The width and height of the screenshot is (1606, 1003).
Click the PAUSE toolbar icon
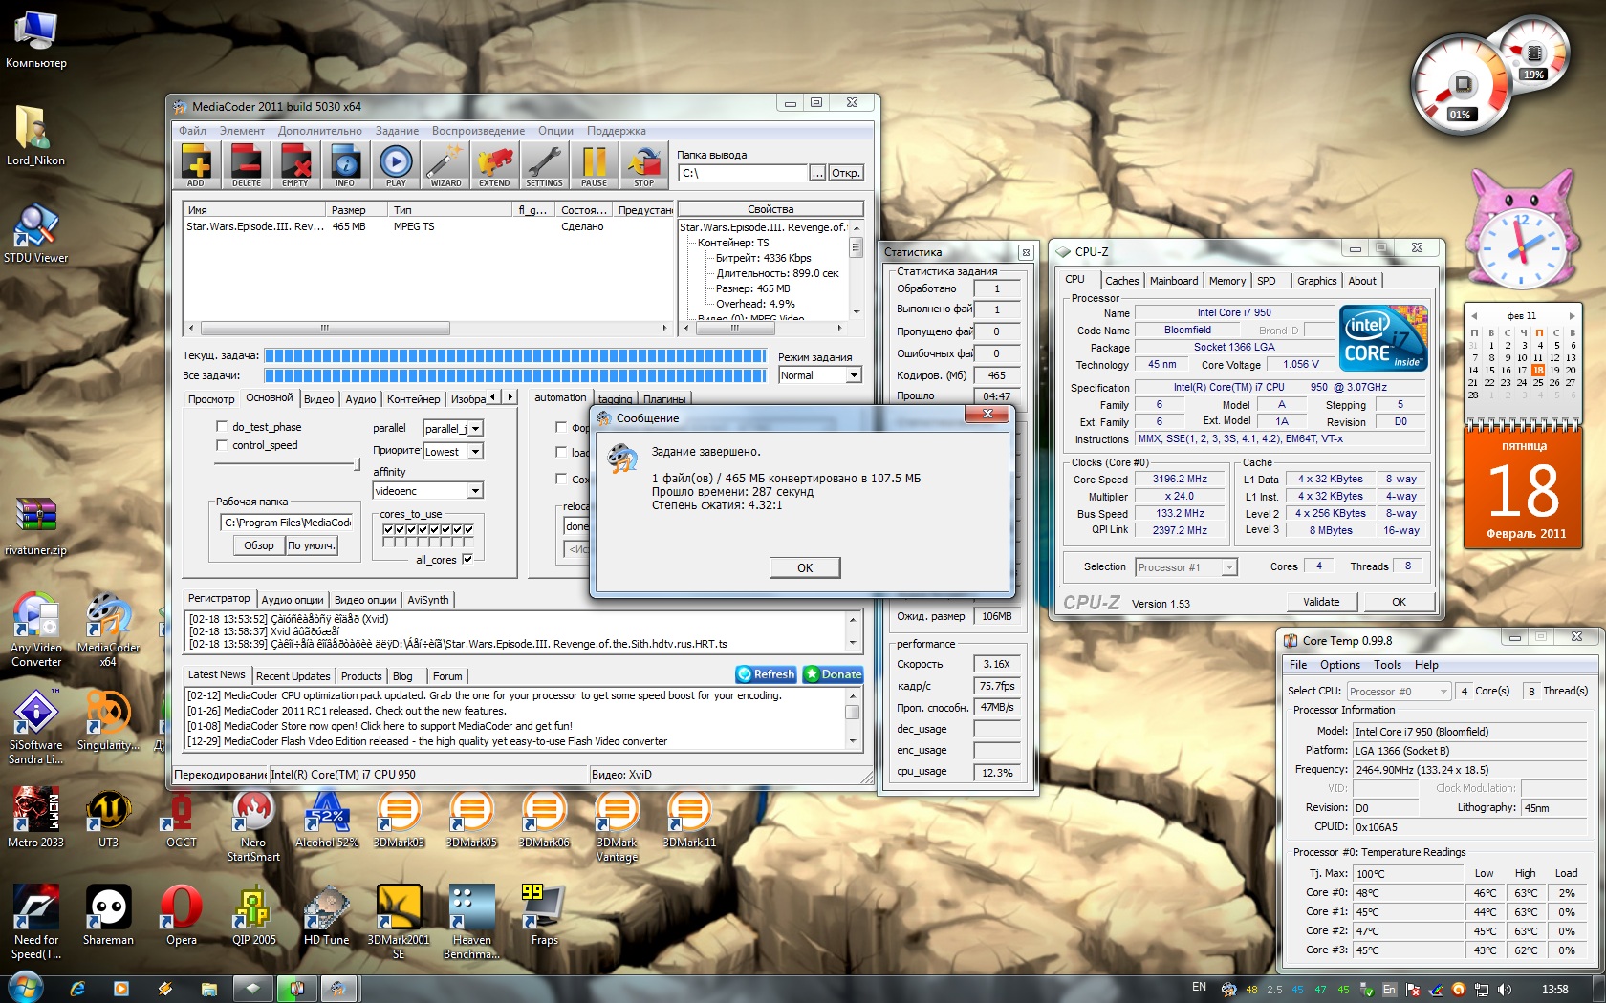click(594, 164)
